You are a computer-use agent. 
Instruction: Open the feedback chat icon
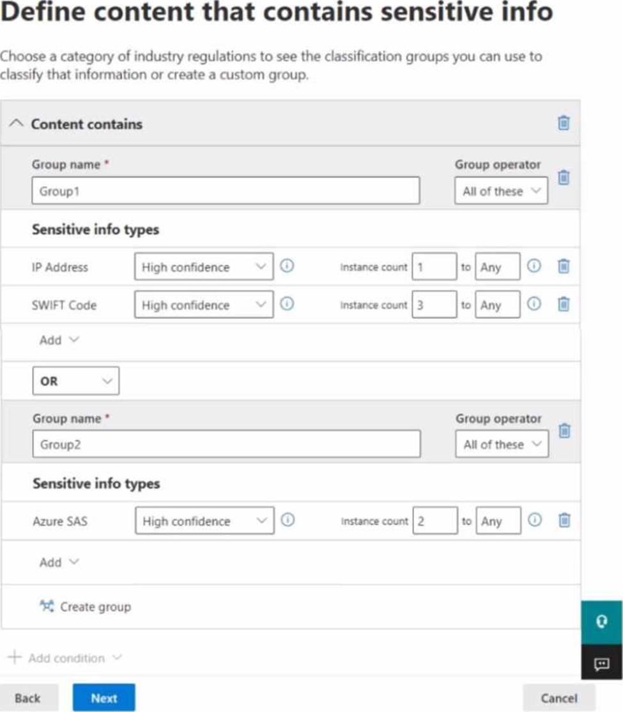pyautogui.click(x=602, y=663)
